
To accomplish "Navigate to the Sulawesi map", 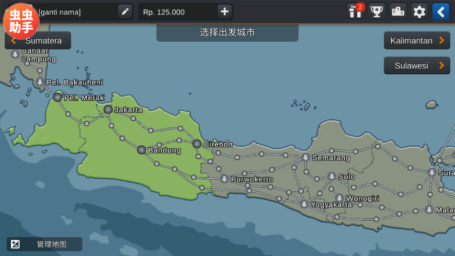I will (x=417, y=66).
